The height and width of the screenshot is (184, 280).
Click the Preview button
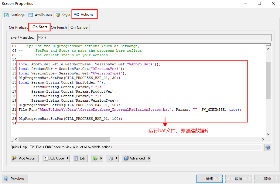tap(15, 179)
